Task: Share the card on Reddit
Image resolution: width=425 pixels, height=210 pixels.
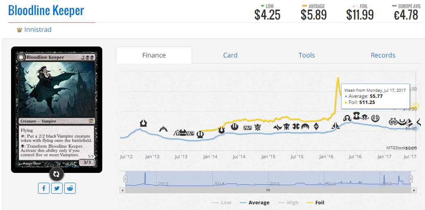Action: [70, 188]
